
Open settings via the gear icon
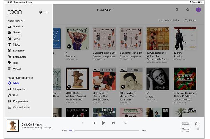point(41,12)
